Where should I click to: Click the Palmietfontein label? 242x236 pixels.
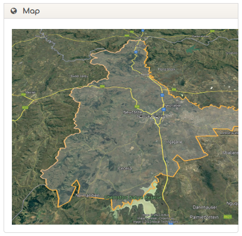click(x=204, y=217)
